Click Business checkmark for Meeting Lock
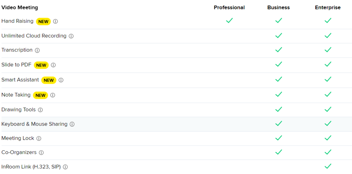 (x=278, y=138)
